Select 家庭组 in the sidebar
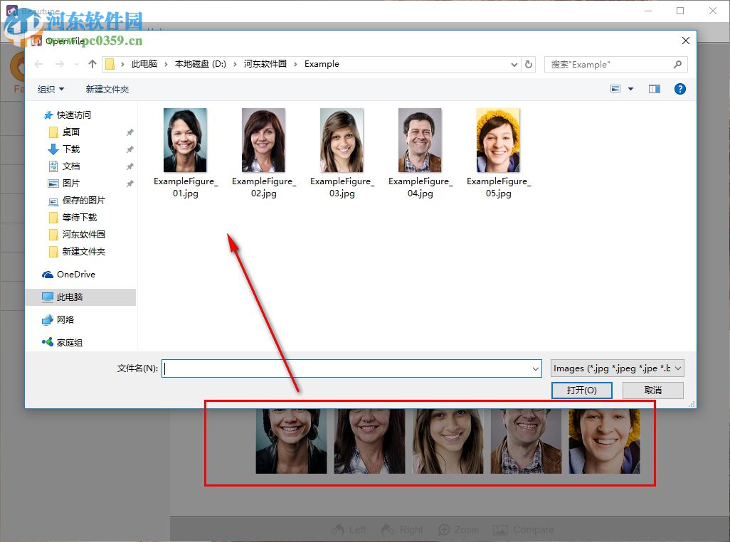The height and width of the screenshot is (542, 730). pyautogui.click(x=69, y=342)
